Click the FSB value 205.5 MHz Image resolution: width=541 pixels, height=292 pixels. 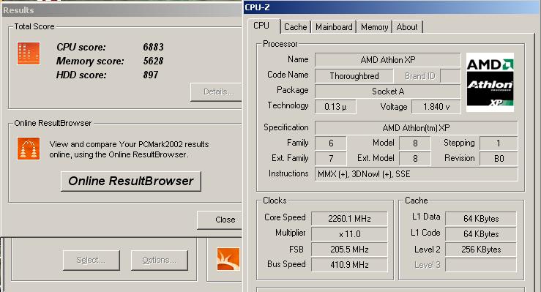(x=349, y=250)
